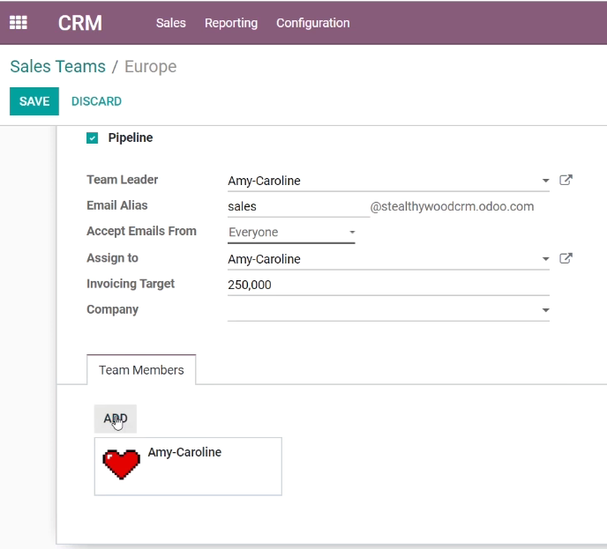Go back to Sales Teams breadcrumb
The image size is (607, 549).
pos(57,66)
